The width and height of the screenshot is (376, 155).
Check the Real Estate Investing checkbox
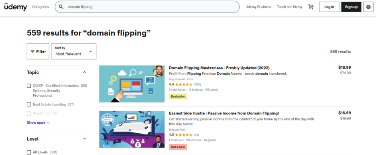(x=29, y=105)
